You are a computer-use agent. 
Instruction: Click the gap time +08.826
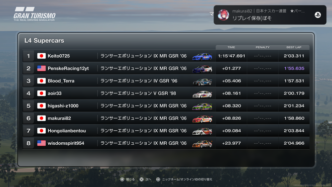(232, 118)
